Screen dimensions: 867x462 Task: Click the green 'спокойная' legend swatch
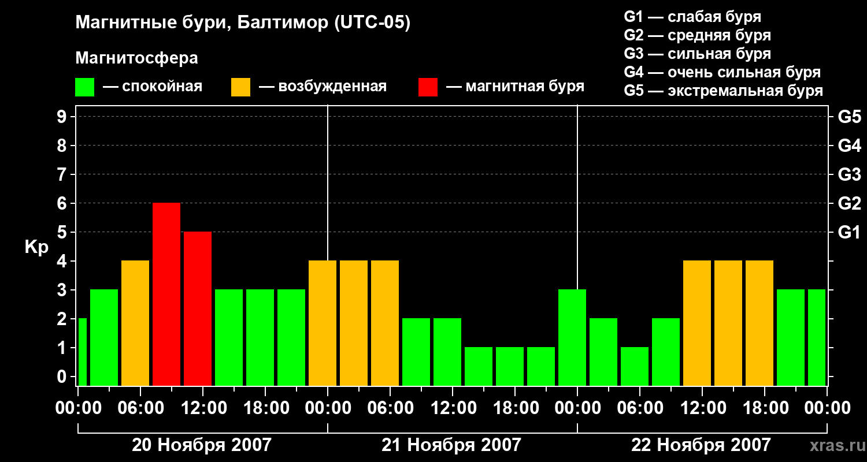[85, 87]
